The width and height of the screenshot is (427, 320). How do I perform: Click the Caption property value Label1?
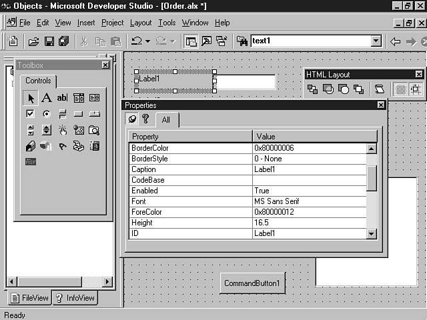[x=309, y=169]
